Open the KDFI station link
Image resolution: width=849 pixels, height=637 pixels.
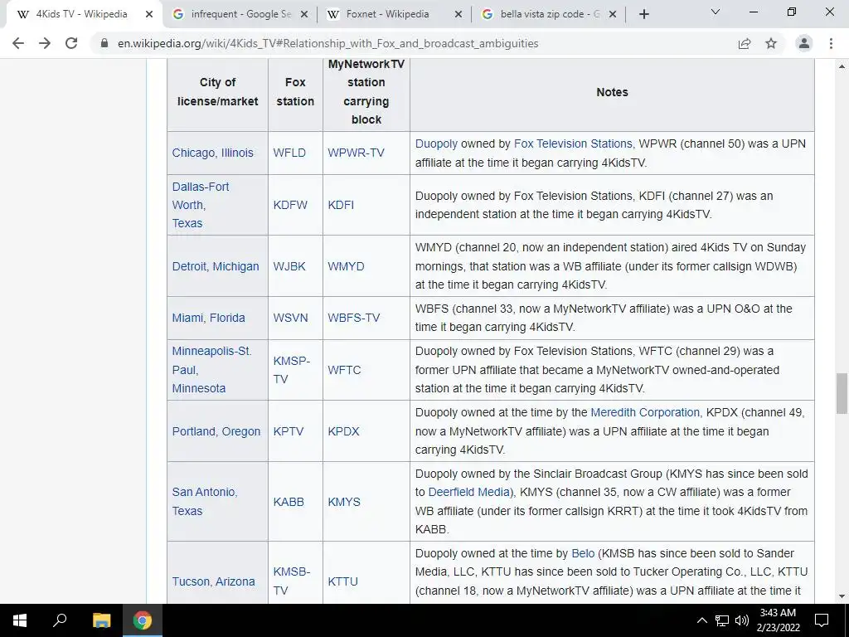tap(341, 205)
